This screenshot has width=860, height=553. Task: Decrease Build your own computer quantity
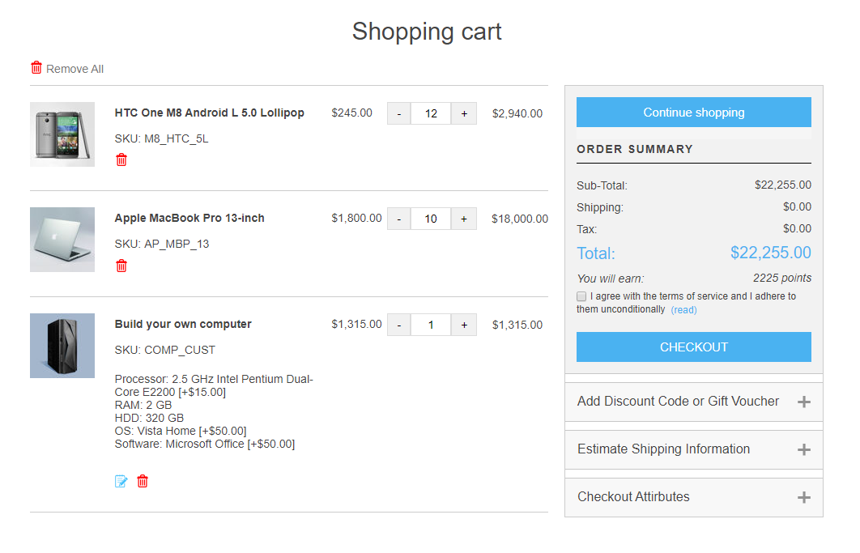click(x=398, y=325)
